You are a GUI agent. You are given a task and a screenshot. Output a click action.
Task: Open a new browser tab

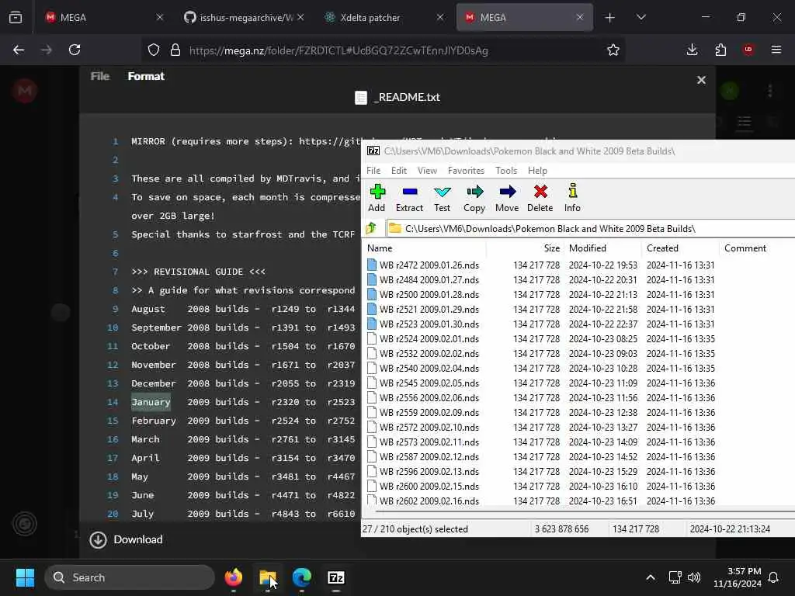point(610,18)
